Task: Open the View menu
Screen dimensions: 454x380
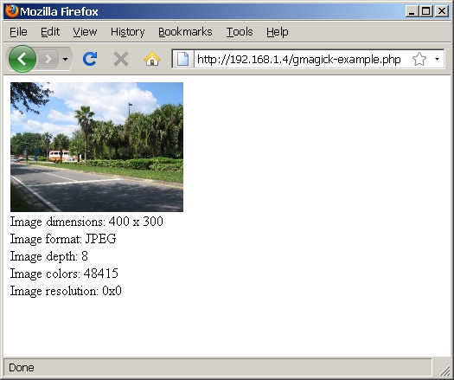Action: click(85, 31)
